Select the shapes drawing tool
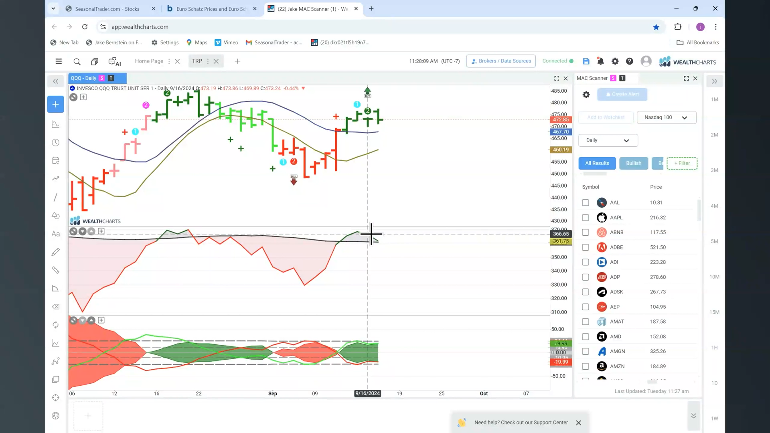 coord(56,215)
